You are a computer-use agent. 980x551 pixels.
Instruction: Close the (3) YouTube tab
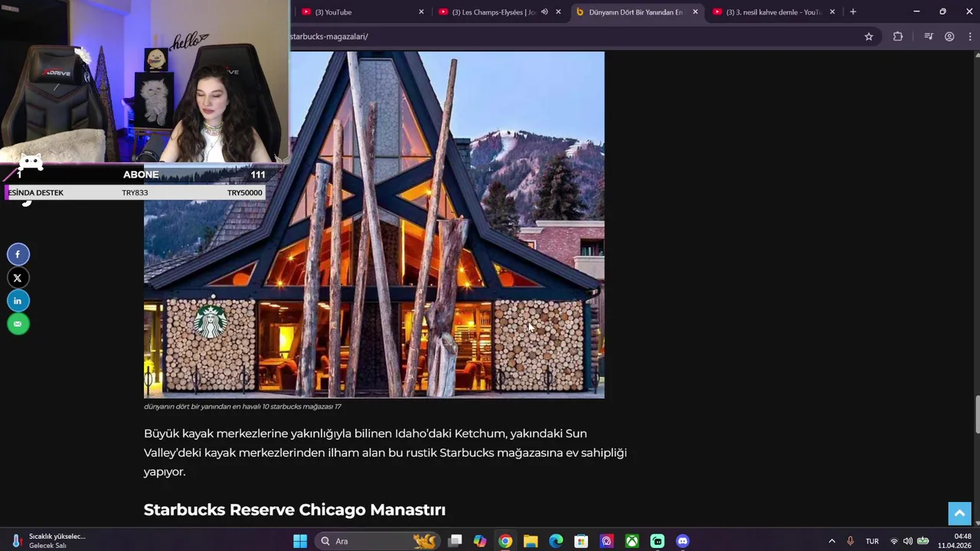click(421, 12)
